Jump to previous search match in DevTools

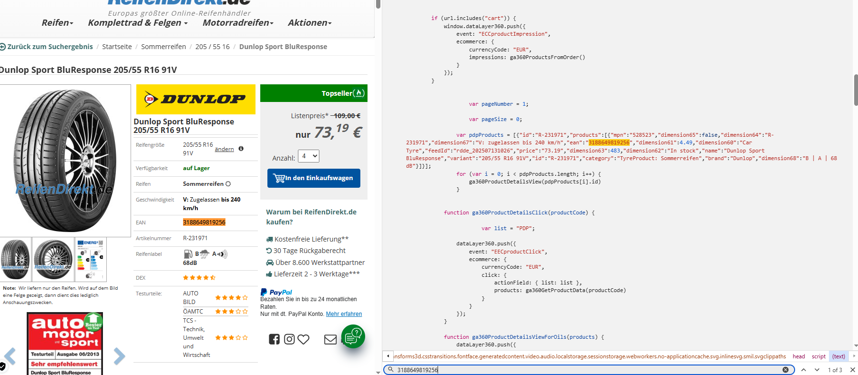804,370
